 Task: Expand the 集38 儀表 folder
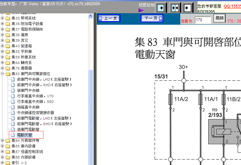2,35
